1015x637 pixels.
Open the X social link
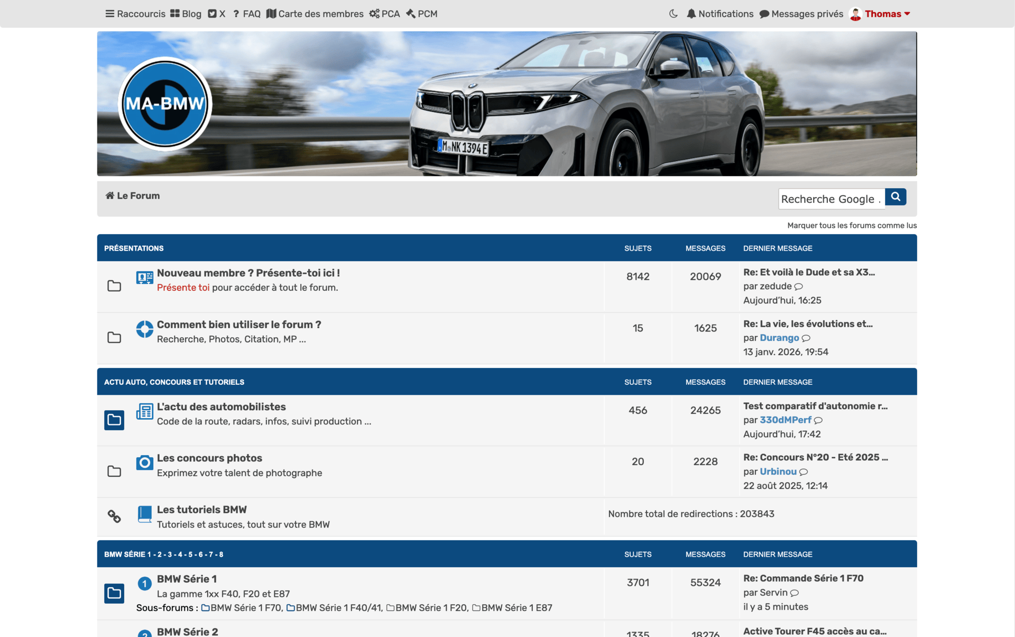coord(217,14)
